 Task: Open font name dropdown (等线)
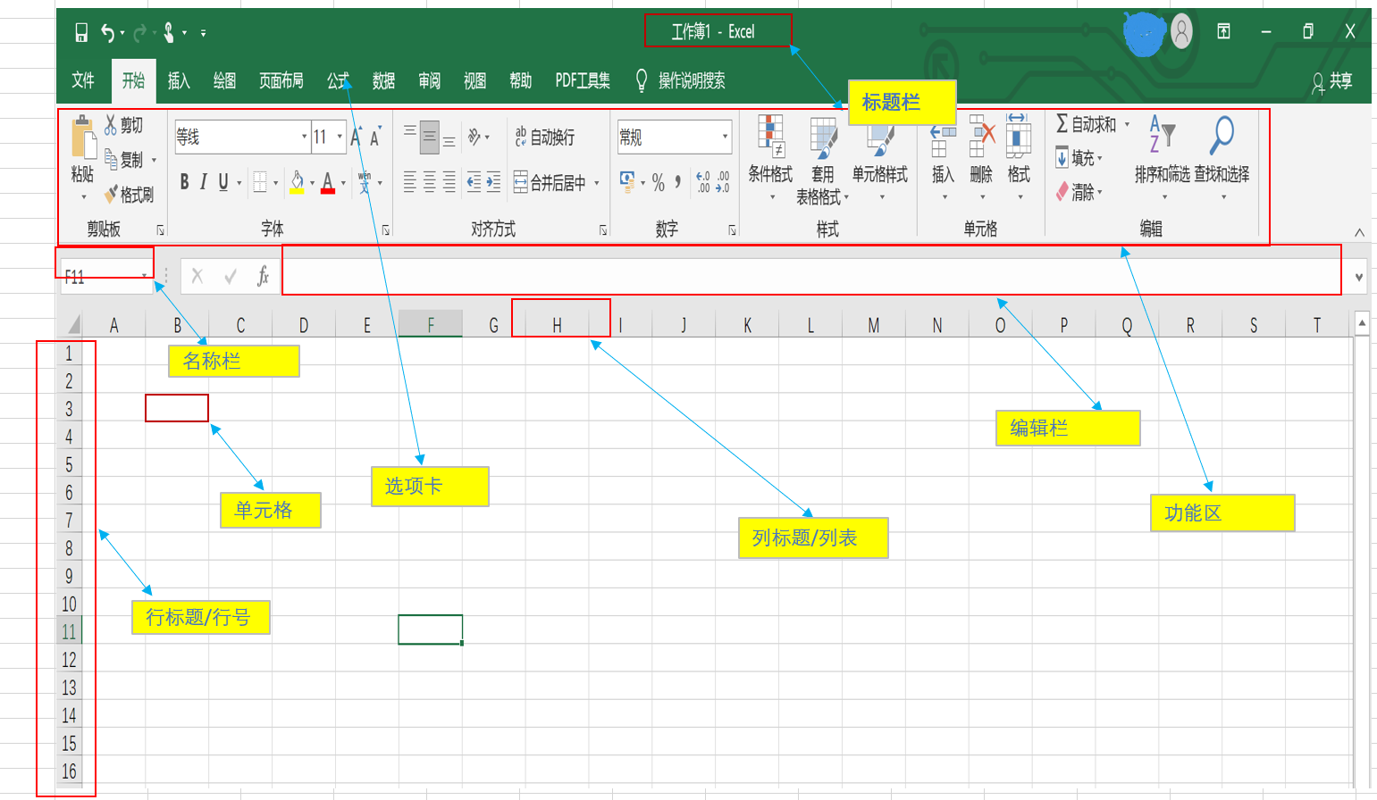[305, 137]
